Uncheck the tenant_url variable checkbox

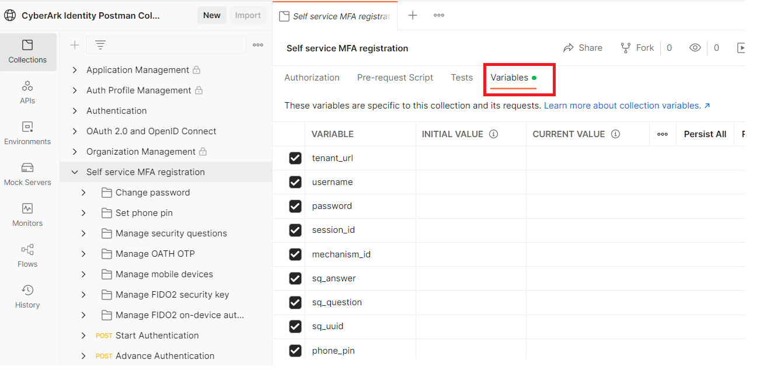pos(295,158)
